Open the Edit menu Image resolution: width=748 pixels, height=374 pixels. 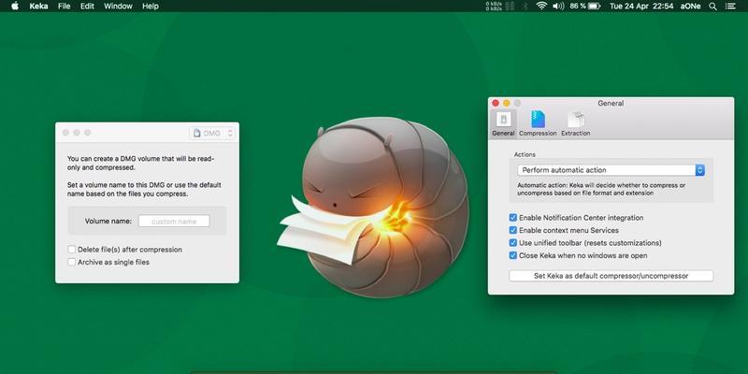(x=87, y=7)
